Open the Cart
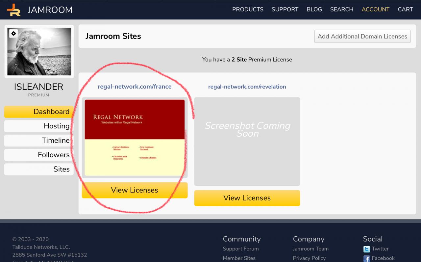This screenshot has height=262, width=421. (405, 10)
